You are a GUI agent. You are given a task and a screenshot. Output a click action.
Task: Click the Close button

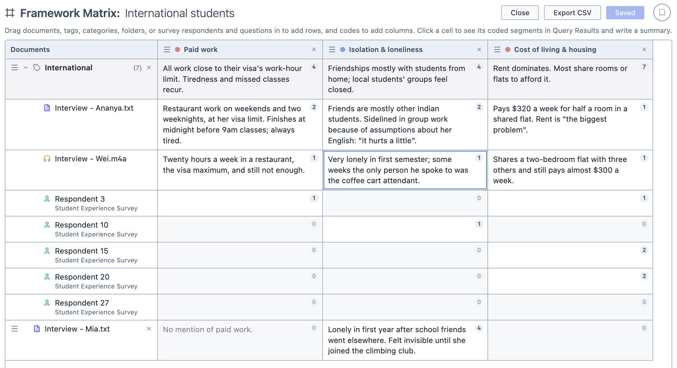pos(520,13)
